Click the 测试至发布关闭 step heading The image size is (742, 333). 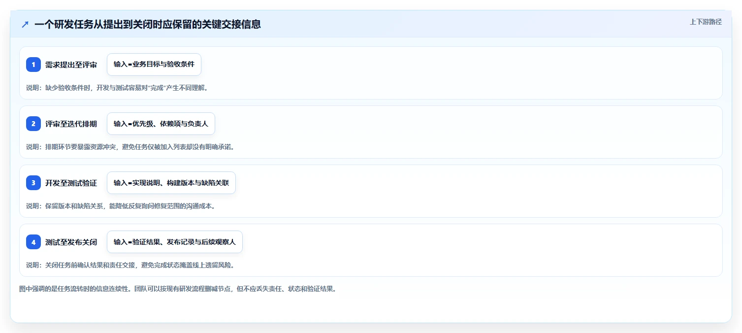tap(71, 242)
